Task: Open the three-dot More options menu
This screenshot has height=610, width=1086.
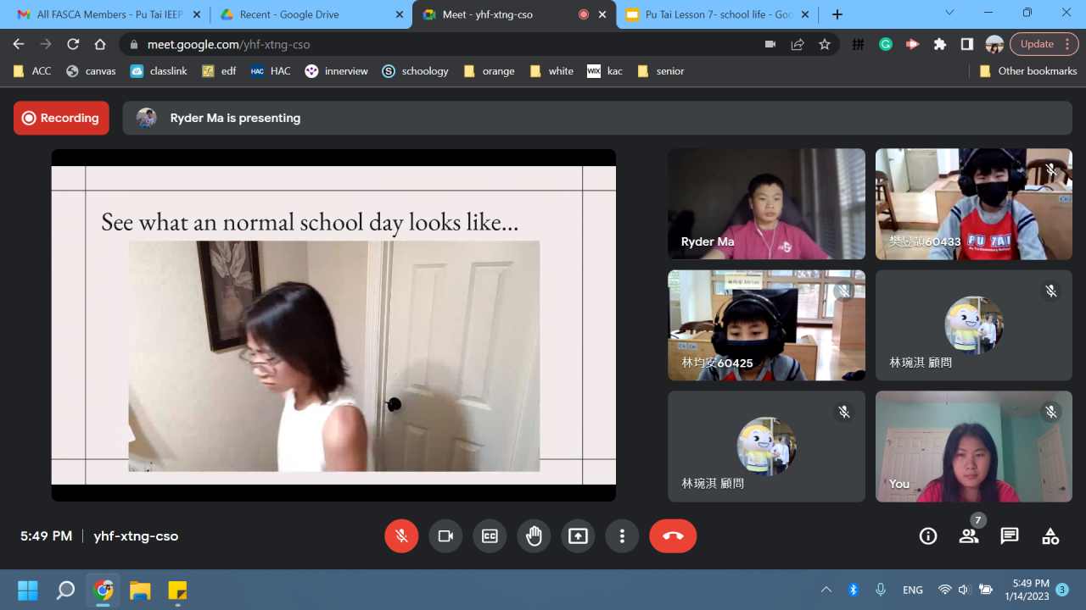Action: tap(622, 536)
